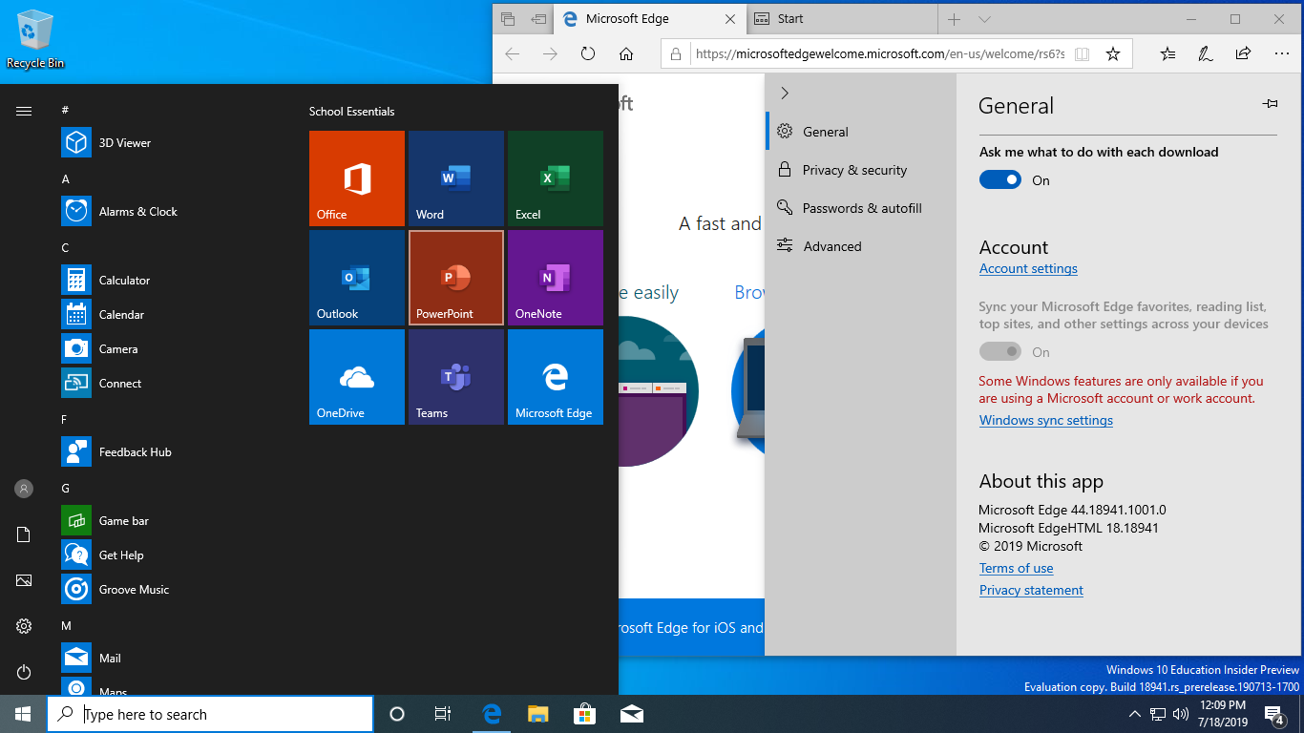Open Windows sync settings link
The image size is (1304, 733).
(x=1046, y=420)
